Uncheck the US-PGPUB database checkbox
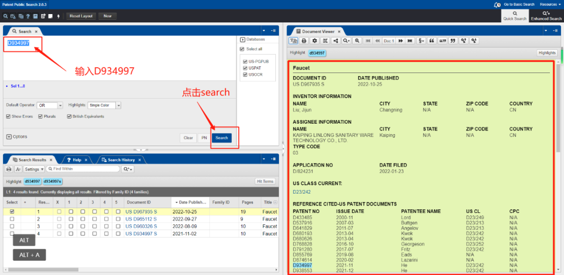Screen dimensions: 564x275 click(x=245, y=61)
